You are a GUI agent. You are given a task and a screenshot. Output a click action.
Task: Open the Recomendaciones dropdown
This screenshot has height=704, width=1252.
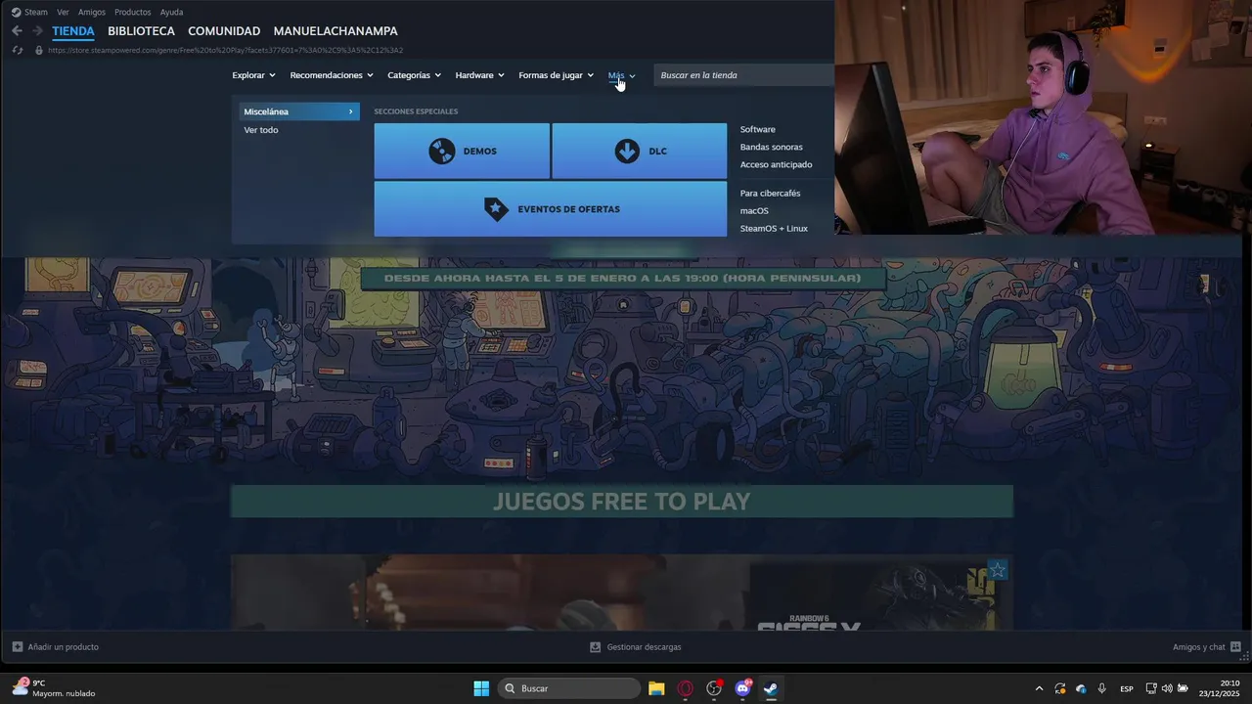(332, 75)
